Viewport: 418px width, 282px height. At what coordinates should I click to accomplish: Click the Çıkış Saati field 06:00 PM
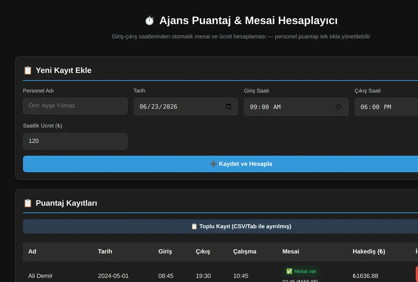386,107
